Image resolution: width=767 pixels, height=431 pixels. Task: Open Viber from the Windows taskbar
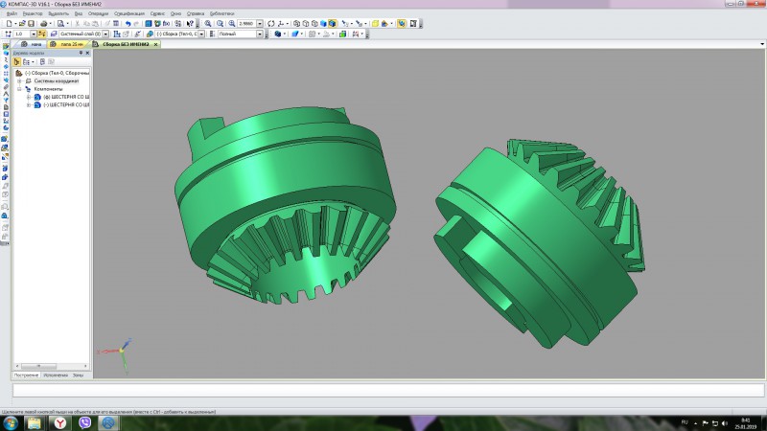[x=84, y=422]
